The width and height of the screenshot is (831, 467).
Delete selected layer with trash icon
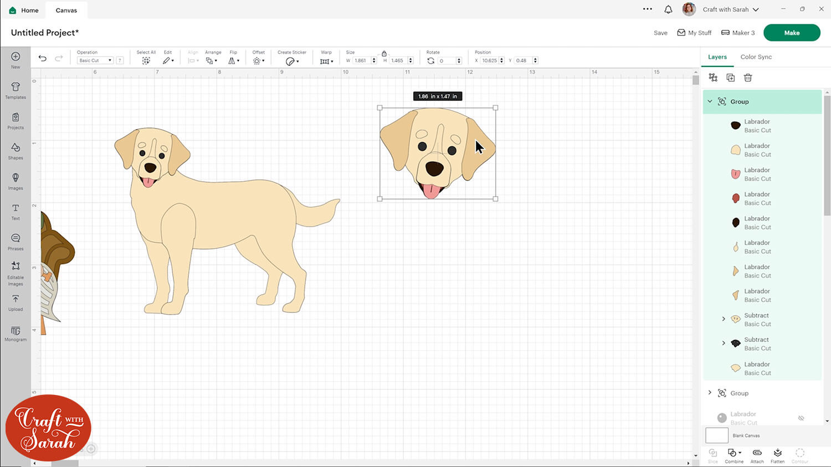pos(748,78)
